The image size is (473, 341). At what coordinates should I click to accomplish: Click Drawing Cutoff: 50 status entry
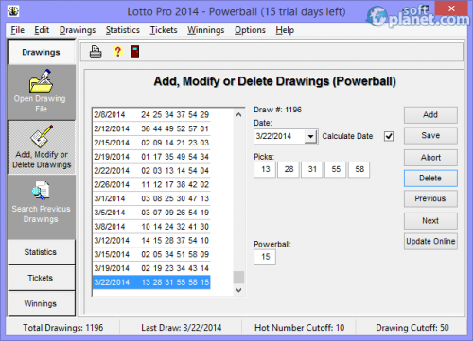(x=412, y=328)
